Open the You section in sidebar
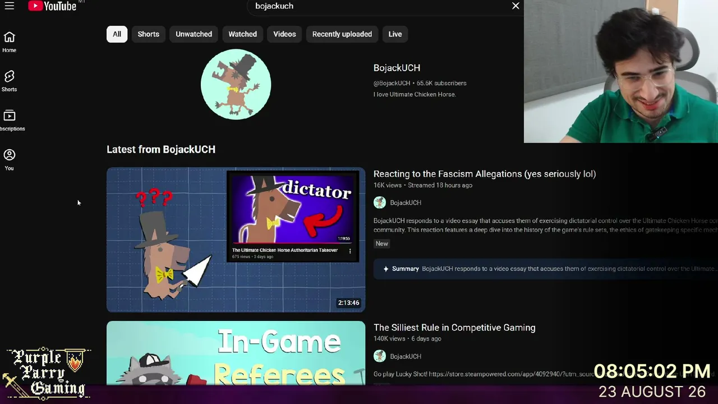718x404 pixels. (x=10, y=160)
